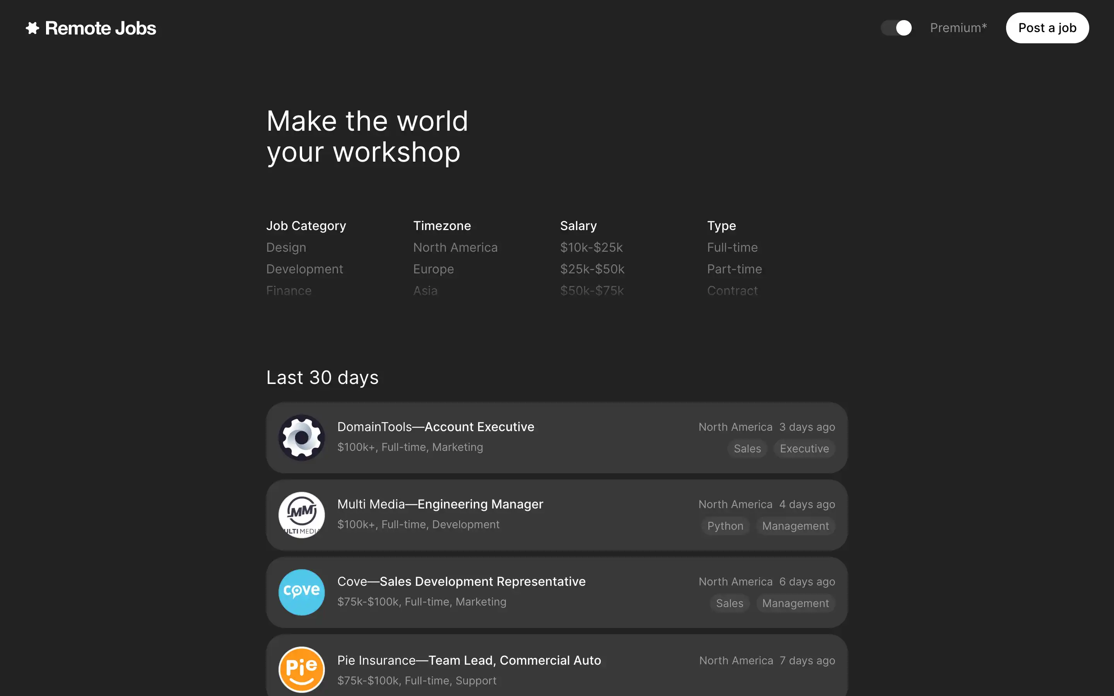Select the Asia timezone filter
The width and height of the screenshot is (1114, 696).
point(425,291)
